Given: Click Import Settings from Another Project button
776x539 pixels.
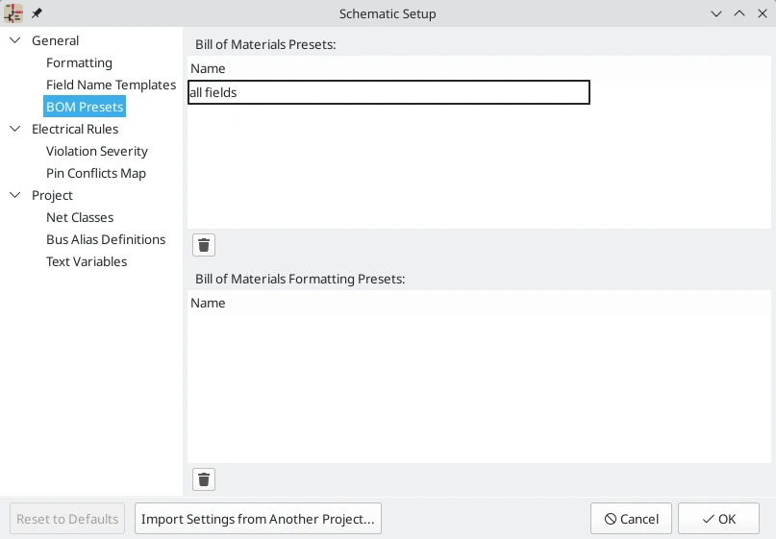Looking at the screenshot, I should pyautogui.click(x=258, y=519).
